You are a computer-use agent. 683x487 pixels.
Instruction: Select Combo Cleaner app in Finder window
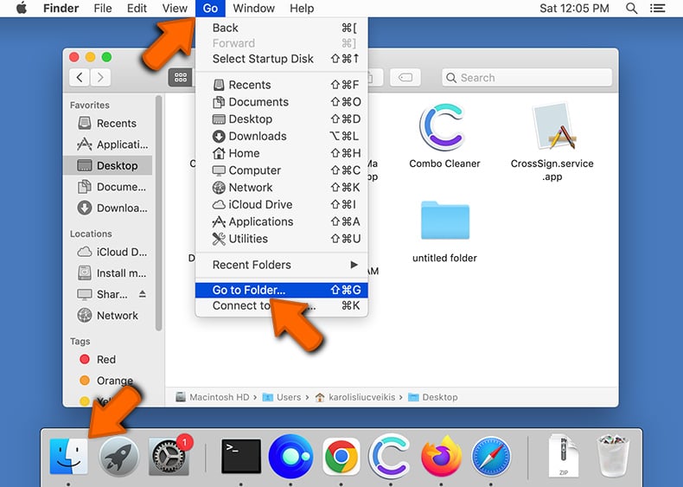[444, 127]
